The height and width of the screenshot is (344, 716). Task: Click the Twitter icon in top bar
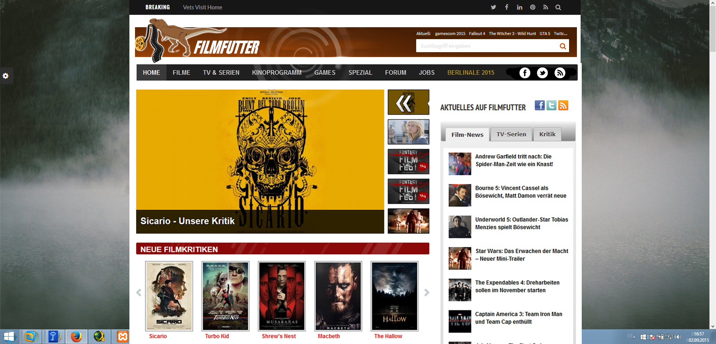pos(493,7)
